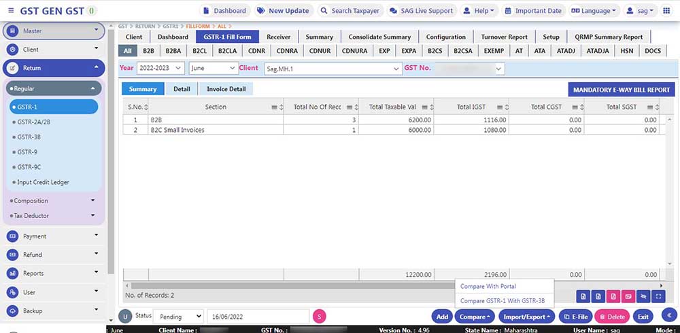Open the month dropdown showing June

click(x=214, y=69)
